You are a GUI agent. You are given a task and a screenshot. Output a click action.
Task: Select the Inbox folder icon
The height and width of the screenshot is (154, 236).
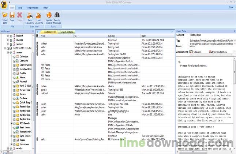click(x=18, y=78)
